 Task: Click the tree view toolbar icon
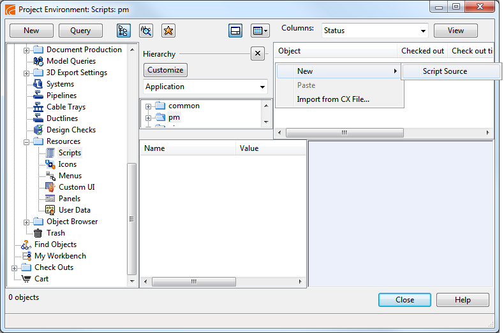[124, 31]
